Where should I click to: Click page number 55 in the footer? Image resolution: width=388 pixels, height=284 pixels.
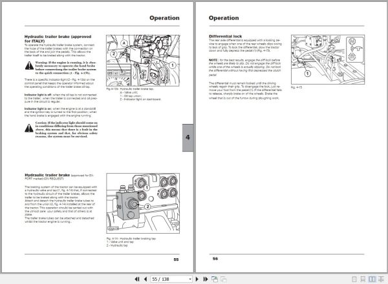(x=176, y=259)
